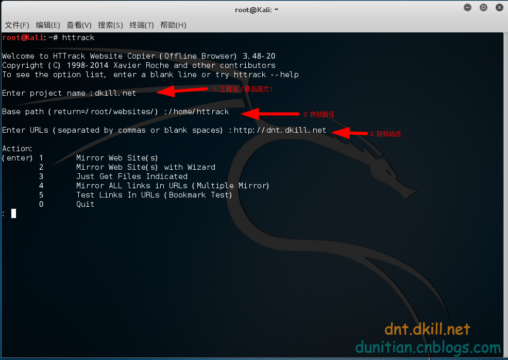Open the 终端(T) menu
508x360 pixels.
pos(141,25)
